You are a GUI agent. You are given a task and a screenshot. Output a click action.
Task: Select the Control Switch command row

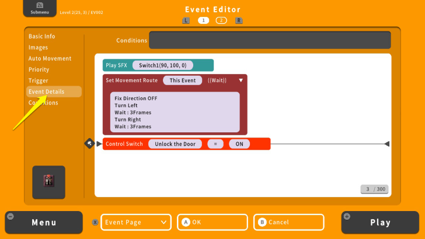186,144
